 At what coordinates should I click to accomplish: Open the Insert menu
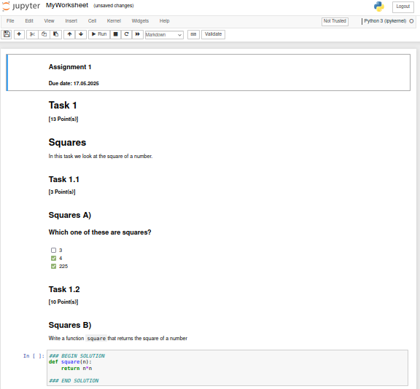(x=71, y=21)
